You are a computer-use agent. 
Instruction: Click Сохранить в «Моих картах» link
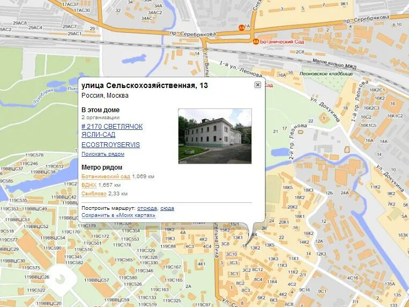point(118,215)
